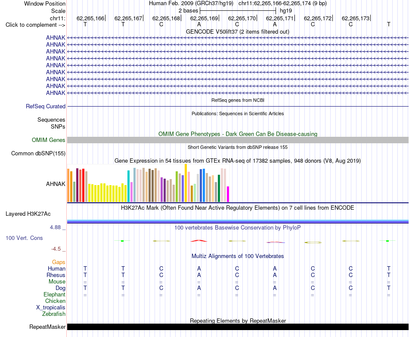Click the orange Gaps label
The width and height of the screenshot is (409, 337).
coord(59,262)
